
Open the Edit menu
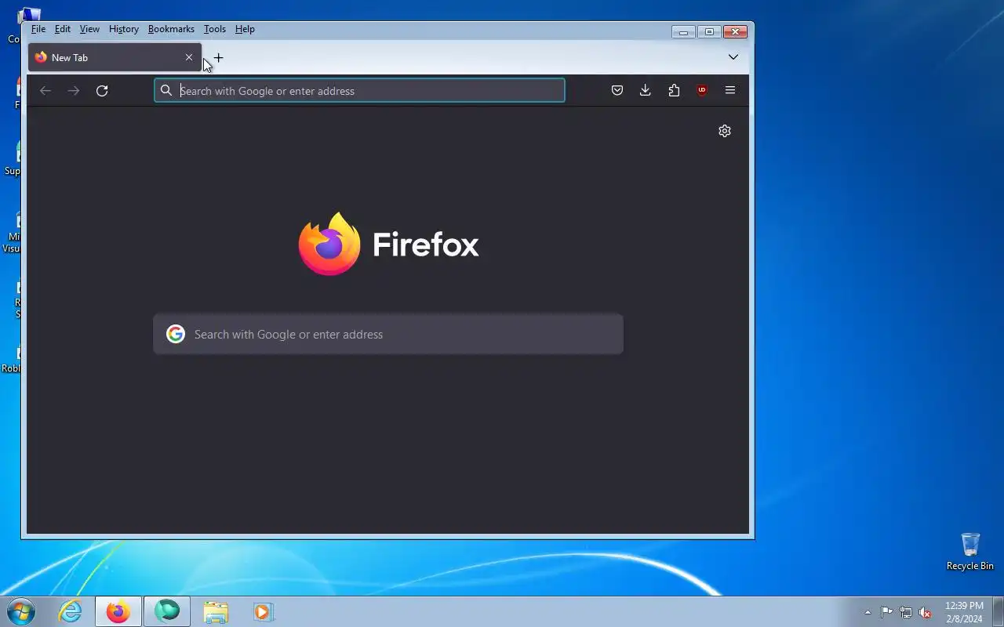(63, 29)
